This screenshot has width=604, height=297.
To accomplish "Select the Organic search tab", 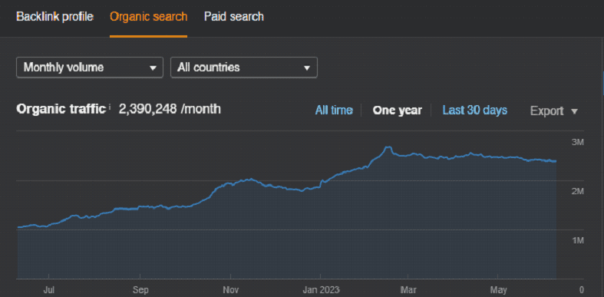I will (x=148, y=17).
